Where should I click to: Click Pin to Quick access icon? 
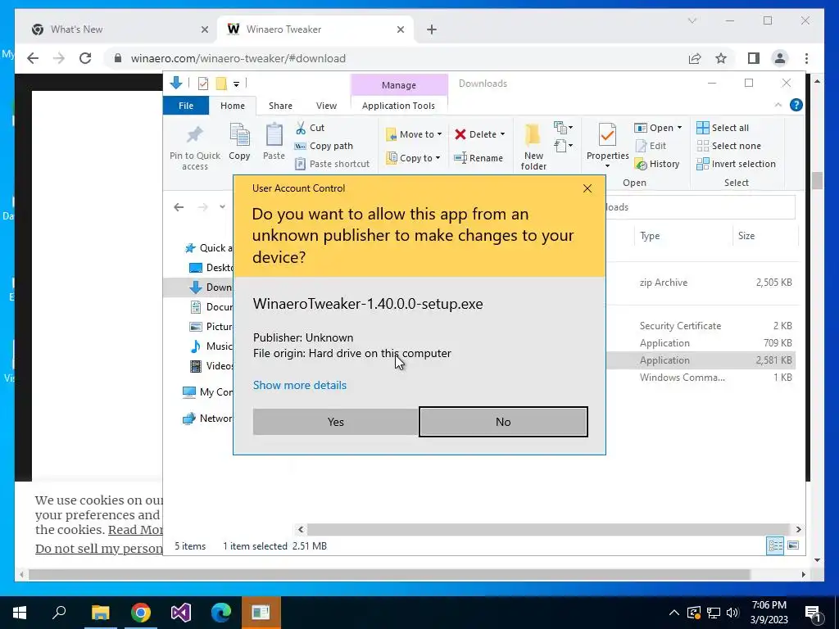point(195,135)
